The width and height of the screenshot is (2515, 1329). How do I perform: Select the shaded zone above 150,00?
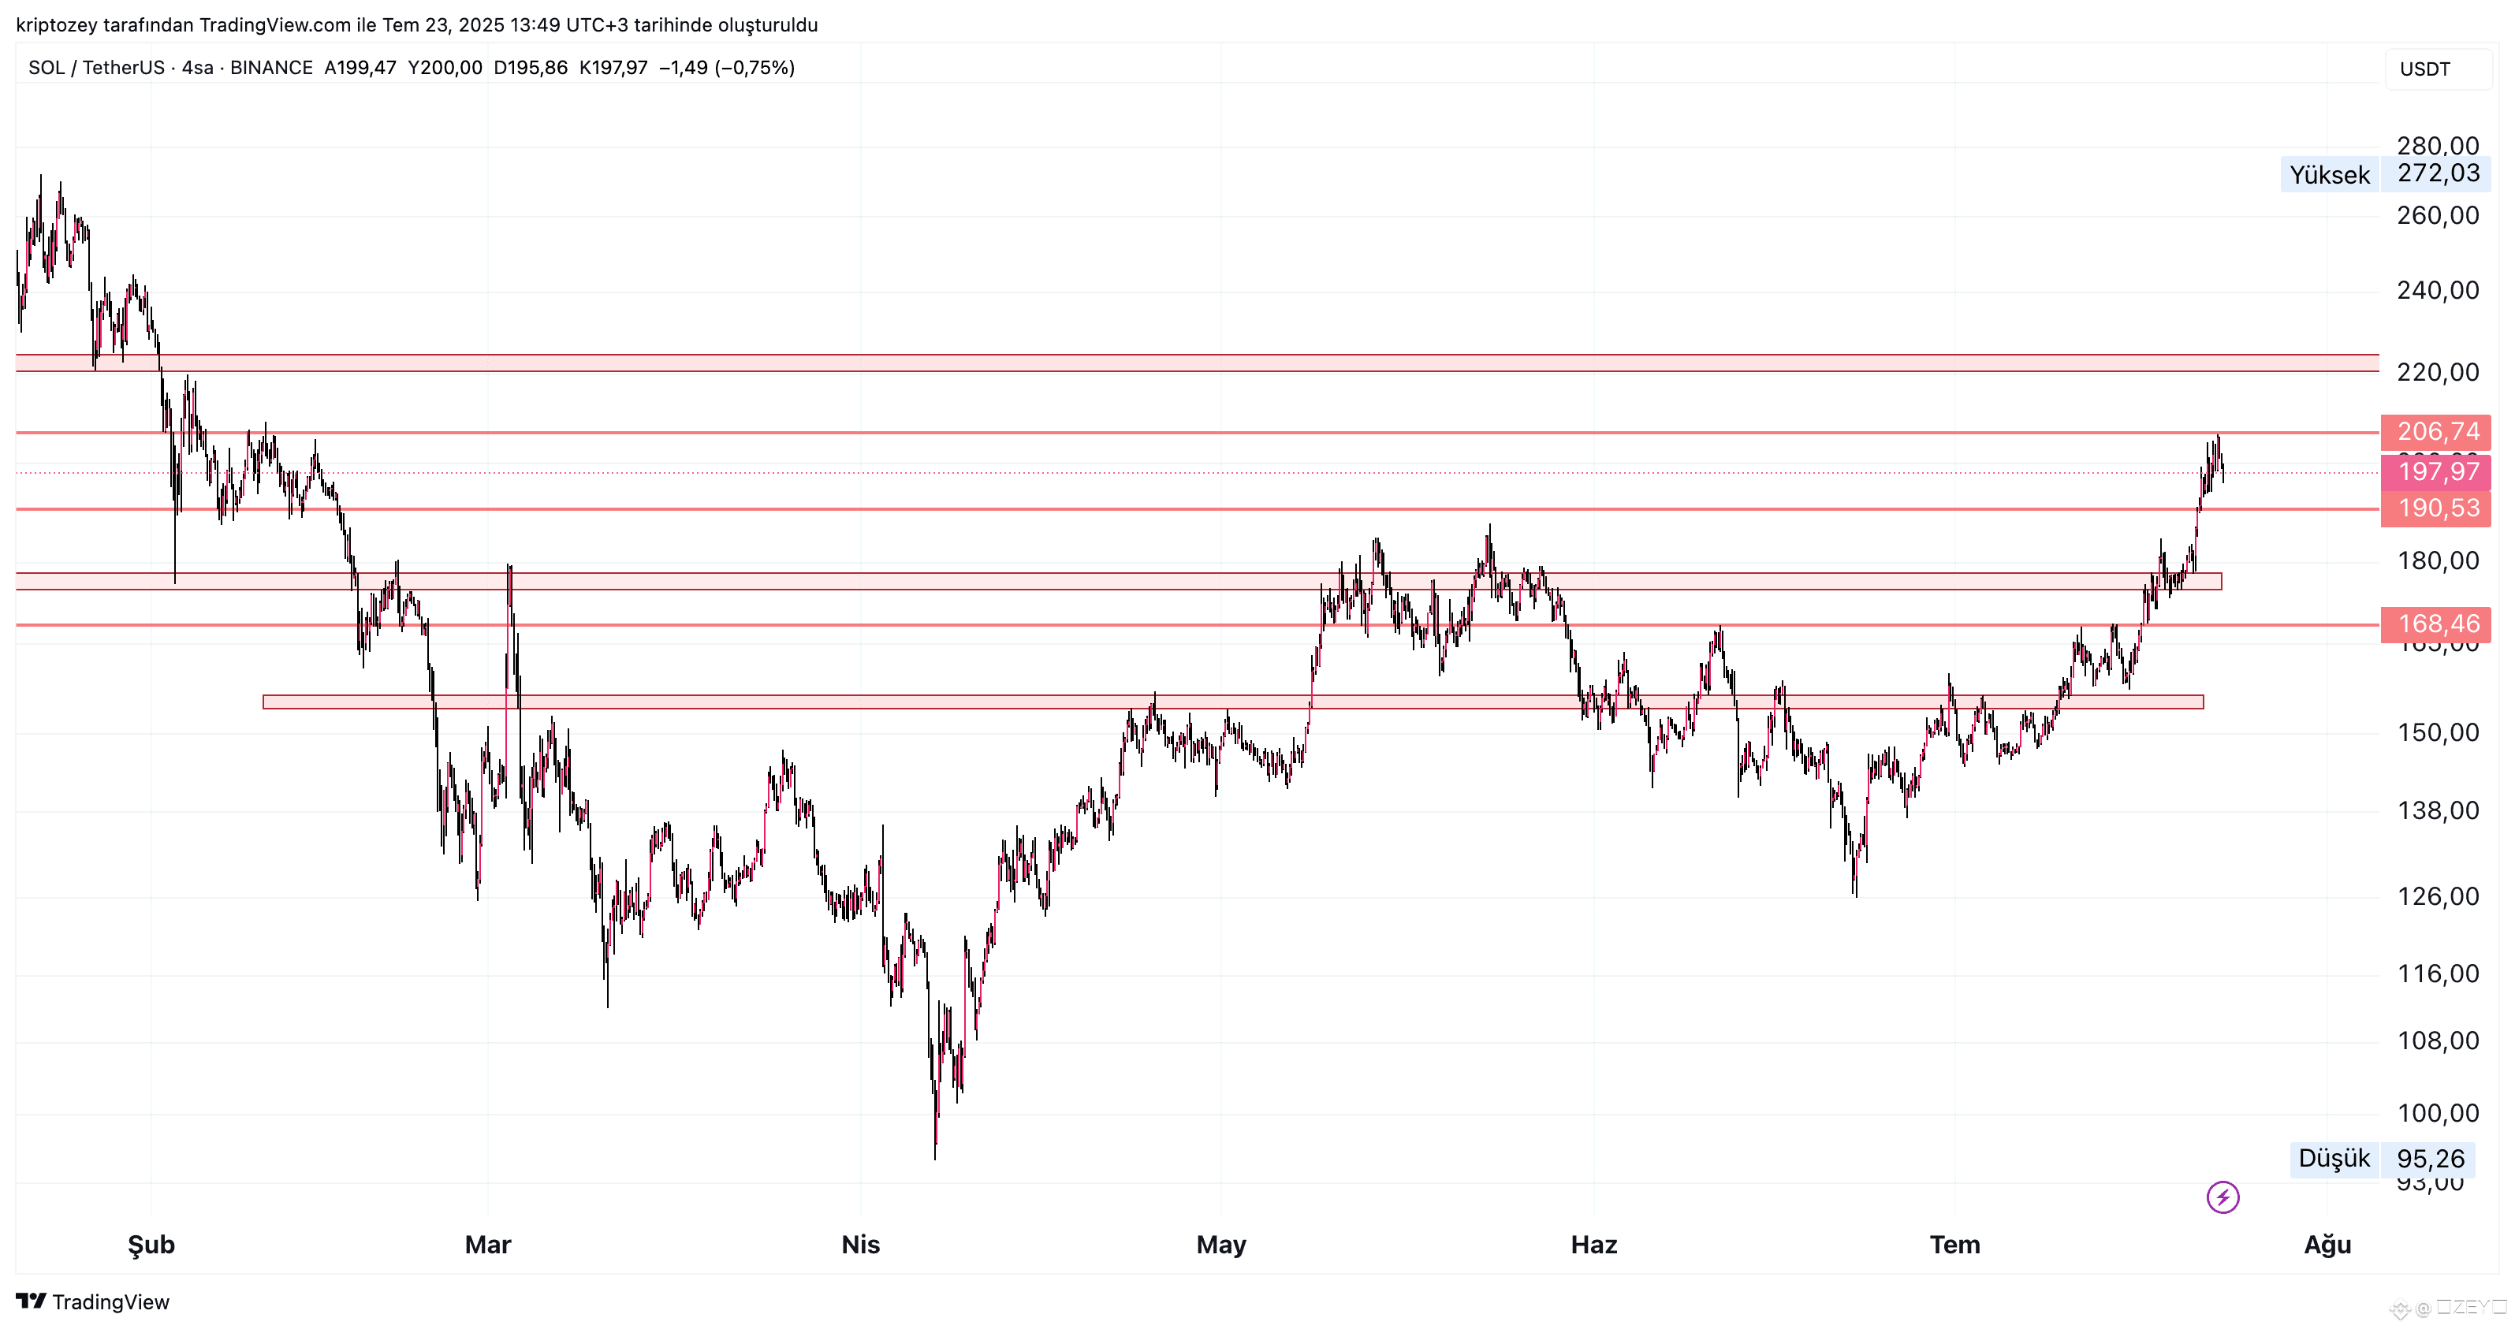pyautogui.click(x=1233, y=702)
